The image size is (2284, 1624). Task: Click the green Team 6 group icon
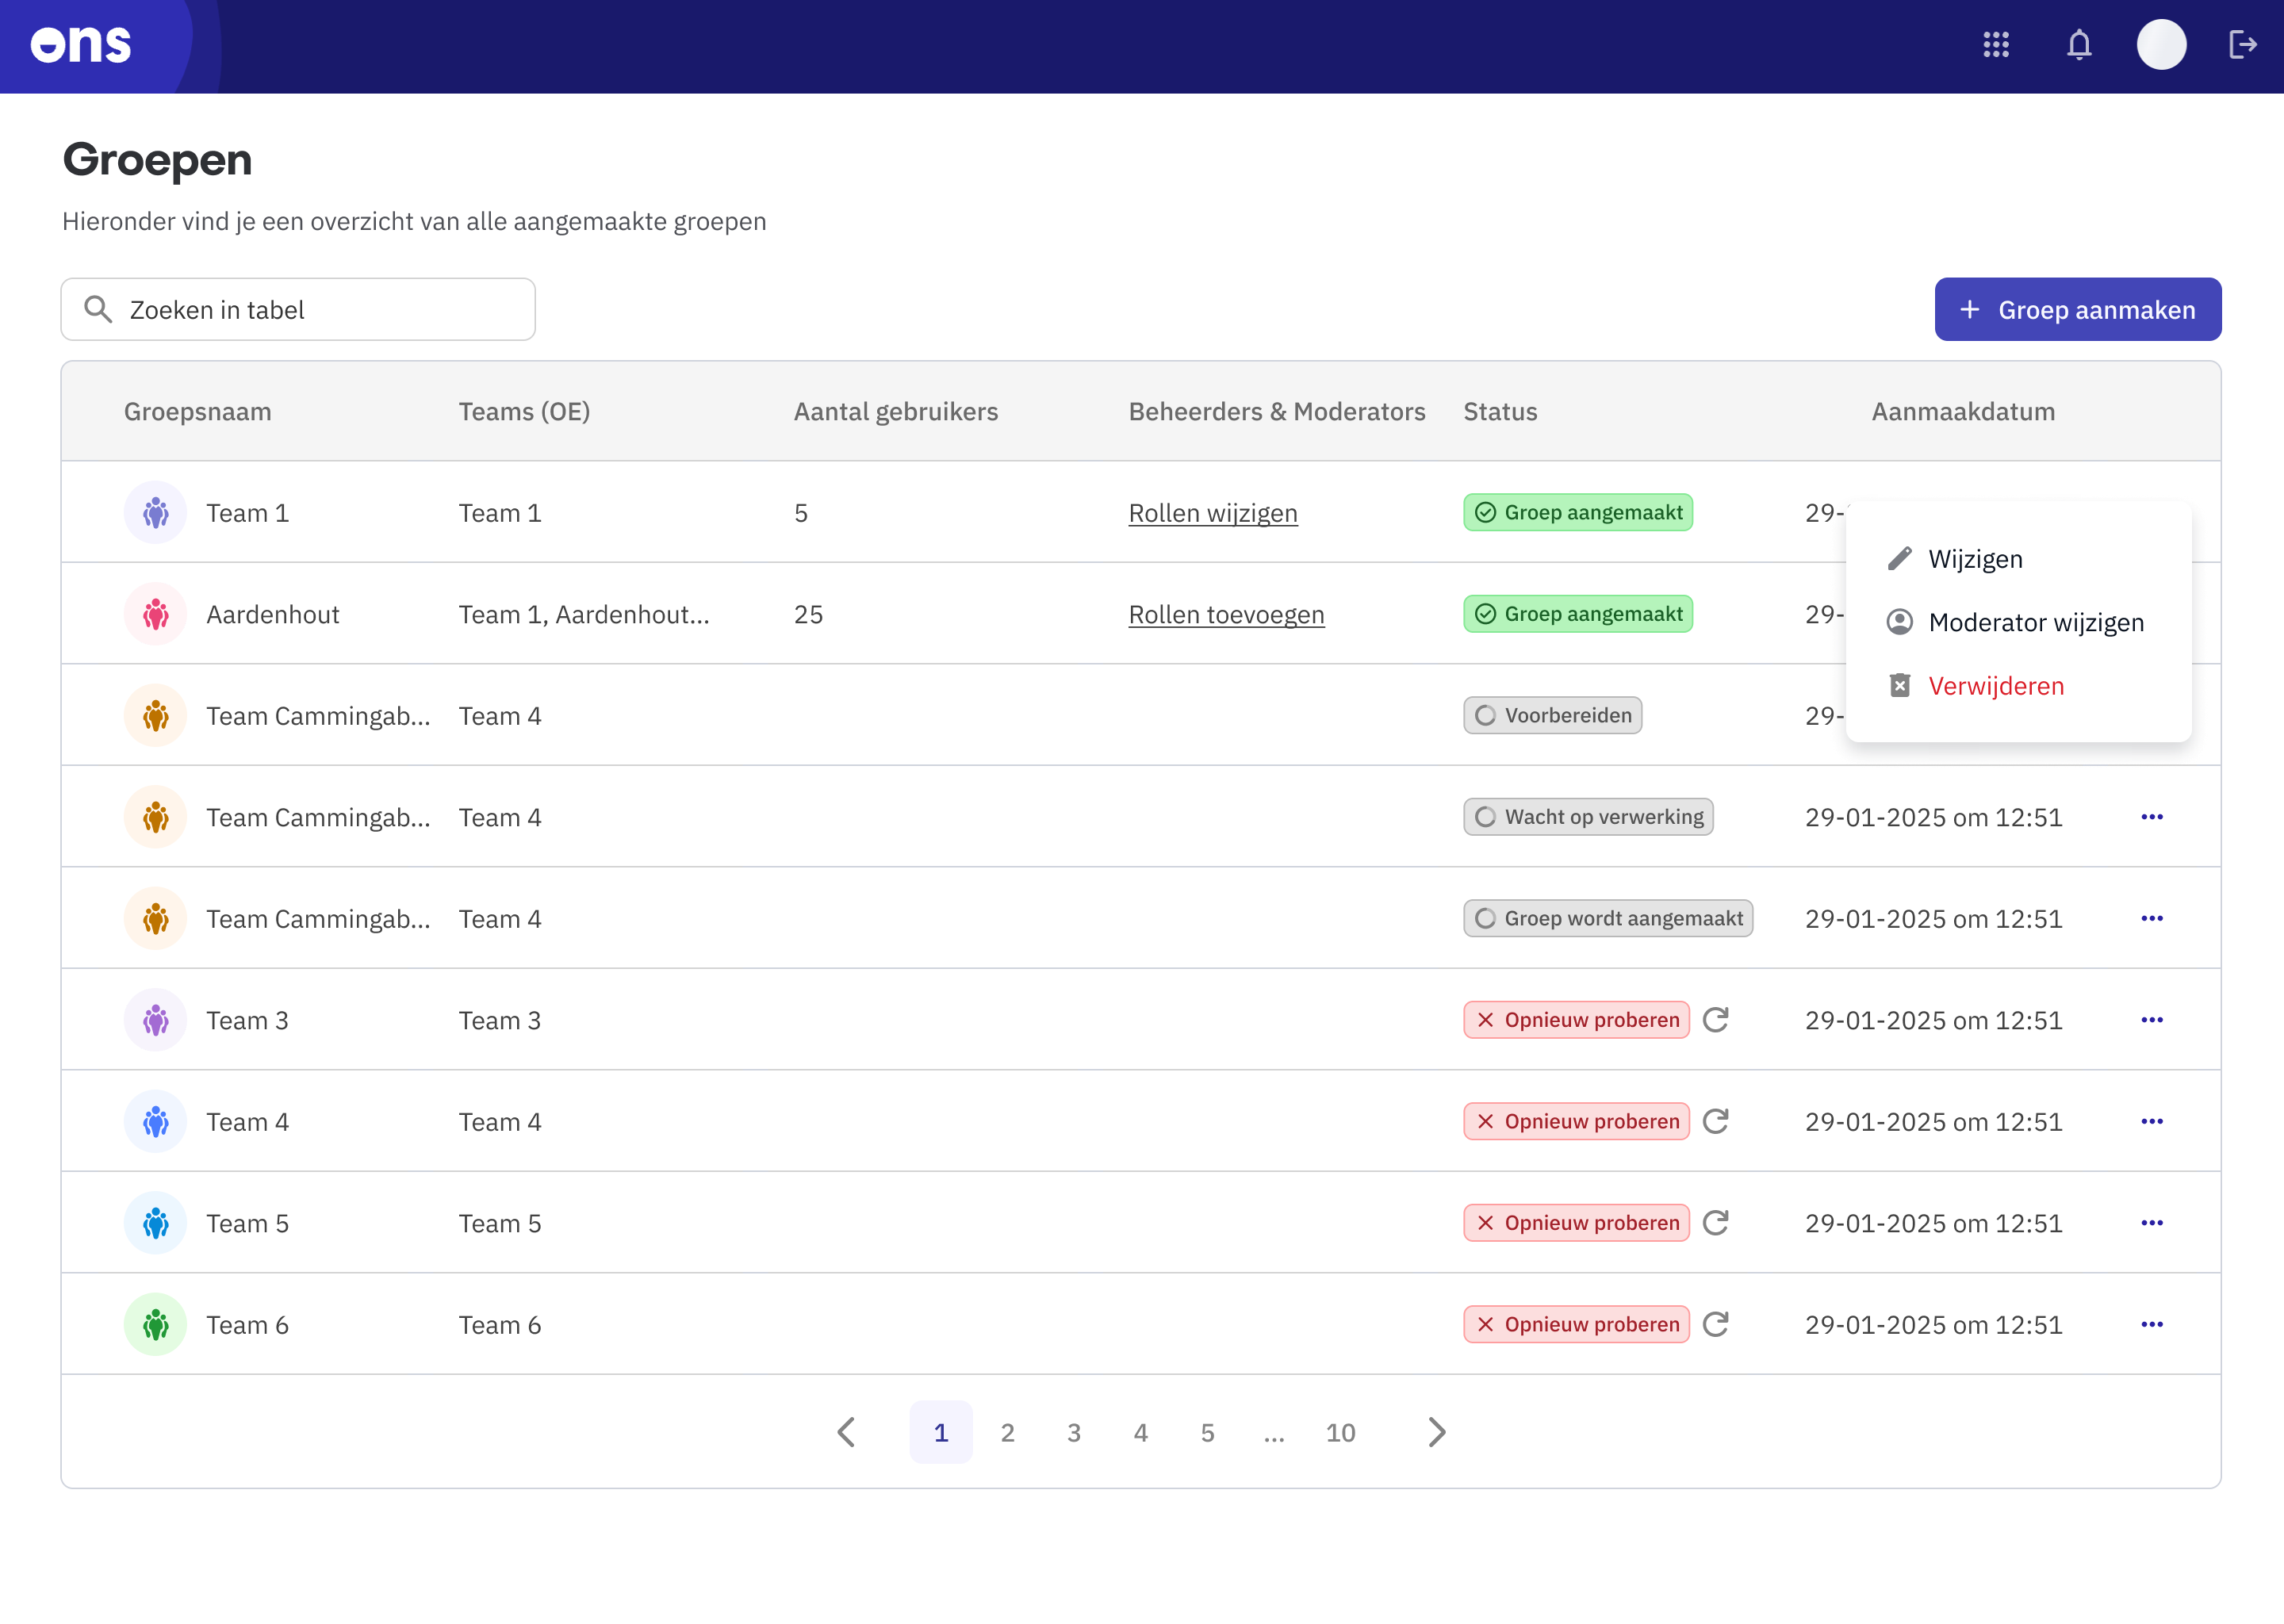[155, 1324]
